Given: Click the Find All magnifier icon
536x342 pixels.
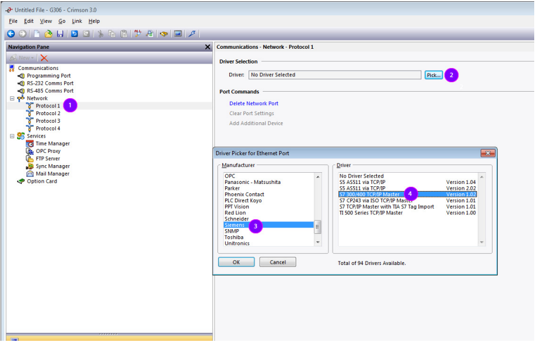Looking at the screenshot, I should [x=138, y=33].
